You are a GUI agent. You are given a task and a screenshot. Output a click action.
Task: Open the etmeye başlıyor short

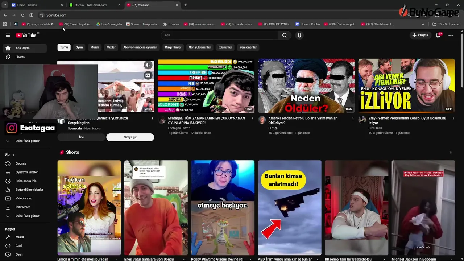click(223, 208)
